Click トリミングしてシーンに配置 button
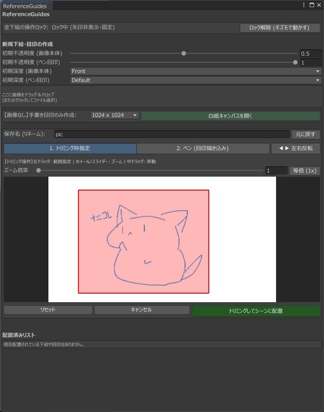Image resolution: width=324 pixels, height=412 pixels. 256,311
